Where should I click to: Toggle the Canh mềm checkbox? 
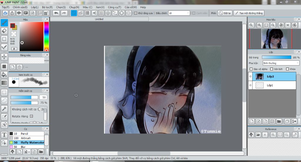[x=194, y=13]
